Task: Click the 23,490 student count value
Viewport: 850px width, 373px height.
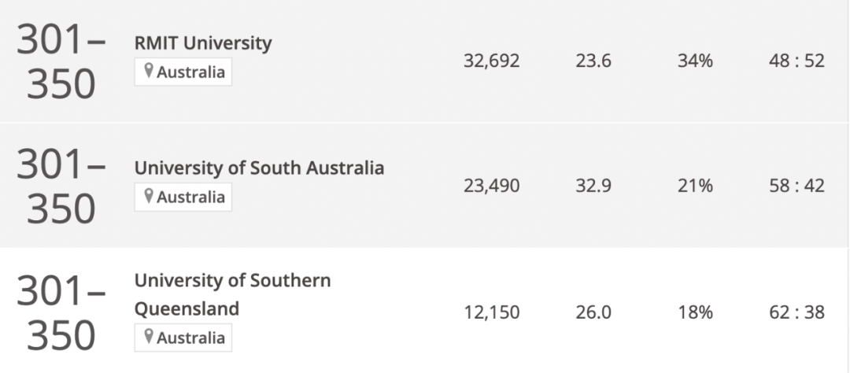Action: (x=491, y=186)
